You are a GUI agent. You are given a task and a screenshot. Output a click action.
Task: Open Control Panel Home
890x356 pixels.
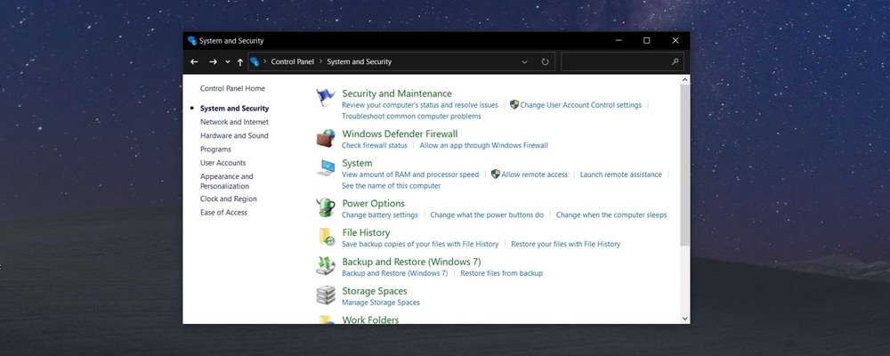click(x=232, y=89)
